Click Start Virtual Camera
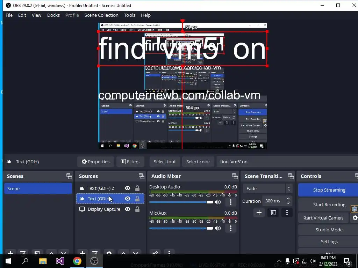The width and height of the screenshot is (358, 268). click(323, 218)
